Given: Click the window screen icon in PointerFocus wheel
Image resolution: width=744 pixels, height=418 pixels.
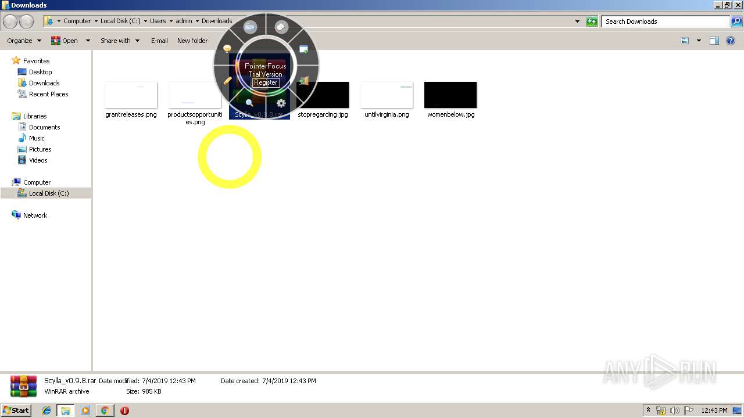Looking at the screenshot, I should [x=303, y=49].
